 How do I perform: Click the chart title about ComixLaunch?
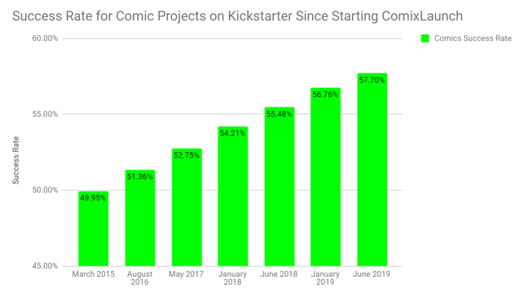click(x=237, y=16)
